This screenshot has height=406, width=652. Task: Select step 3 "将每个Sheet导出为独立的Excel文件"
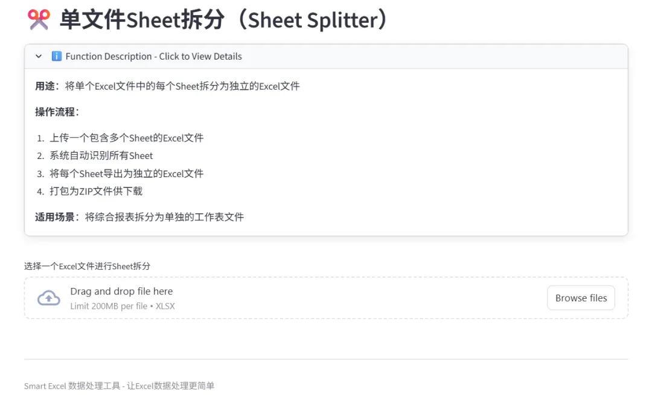coord(127,173)
